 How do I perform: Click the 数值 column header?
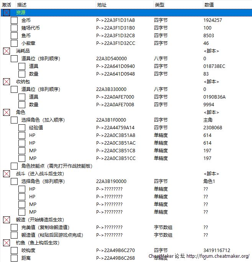(x=209, y=5)
